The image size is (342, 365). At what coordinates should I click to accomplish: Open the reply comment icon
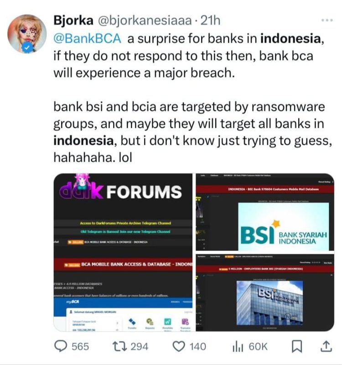coord(61,346)
